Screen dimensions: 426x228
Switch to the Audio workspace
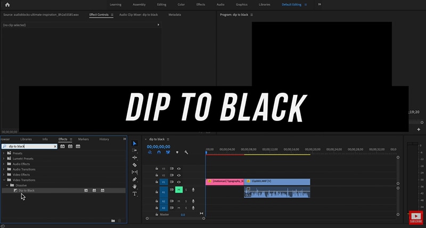click(220, 5)
